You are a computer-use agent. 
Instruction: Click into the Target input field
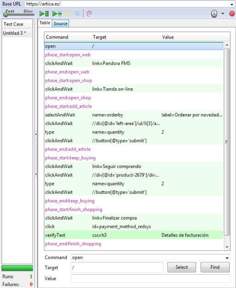(x=117, y=267)
